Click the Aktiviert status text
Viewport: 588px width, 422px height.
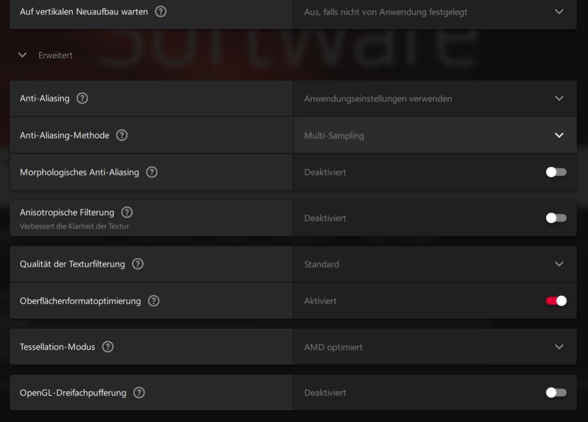tap(320, 301)
